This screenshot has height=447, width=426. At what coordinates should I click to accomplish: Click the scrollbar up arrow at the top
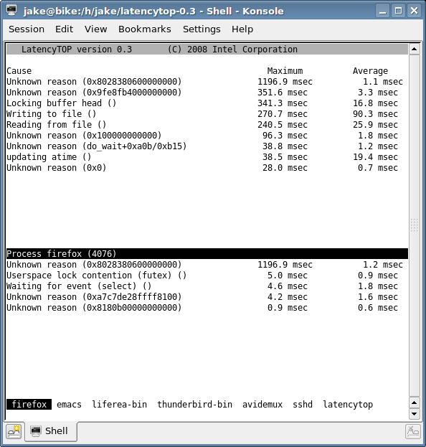pos(415,49)
